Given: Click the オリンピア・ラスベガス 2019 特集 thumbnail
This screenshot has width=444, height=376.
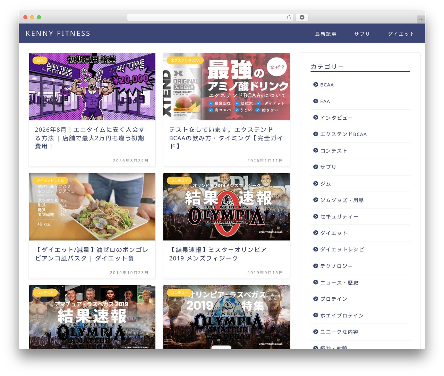Looking at the screenshot, I should [x=227, y=317].
